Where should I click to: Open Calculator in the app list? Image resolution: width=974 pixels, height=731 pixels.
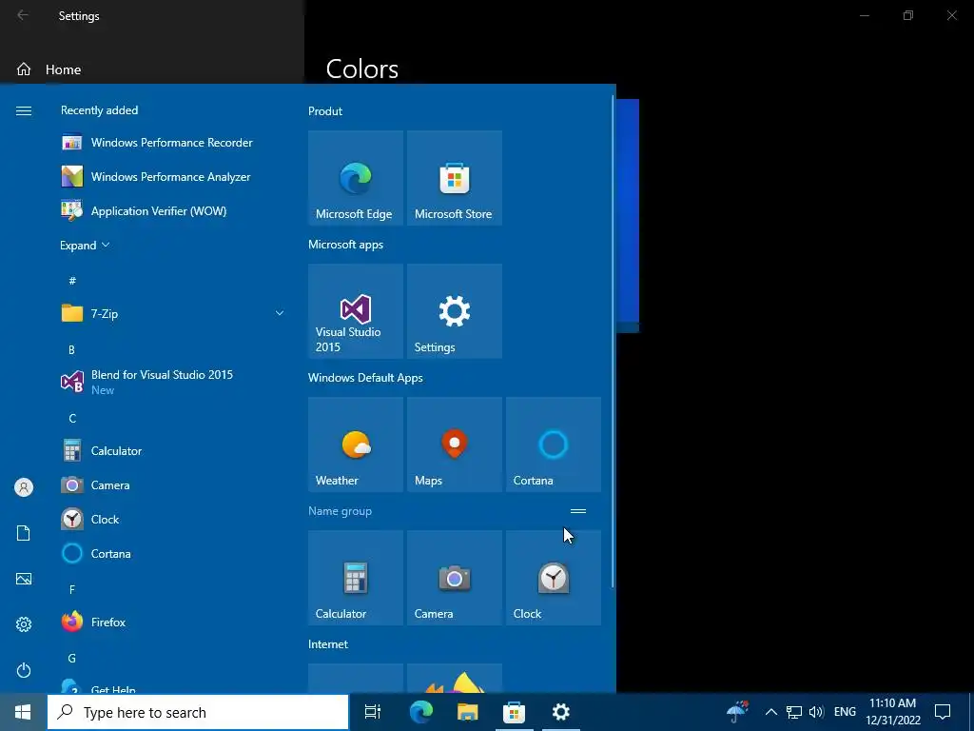[171, 450]
